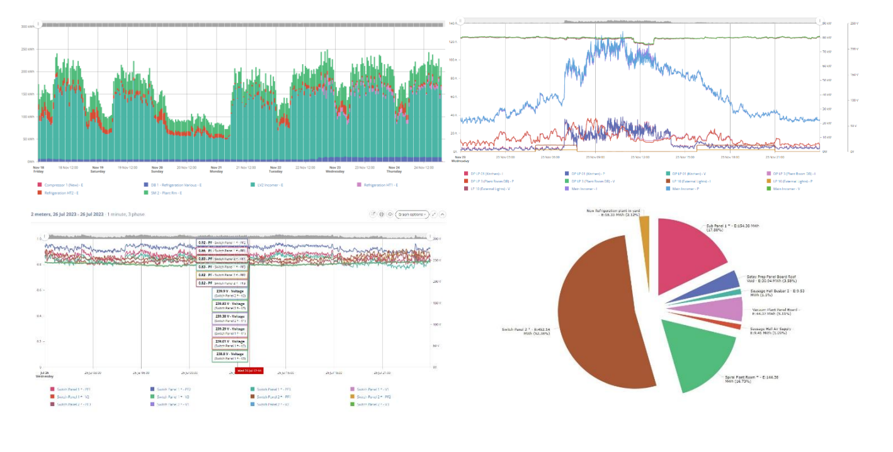This screenshot has width=893, height=452.
Task: Collapse the power factor graph panel
Action: [x=442, y=214]
